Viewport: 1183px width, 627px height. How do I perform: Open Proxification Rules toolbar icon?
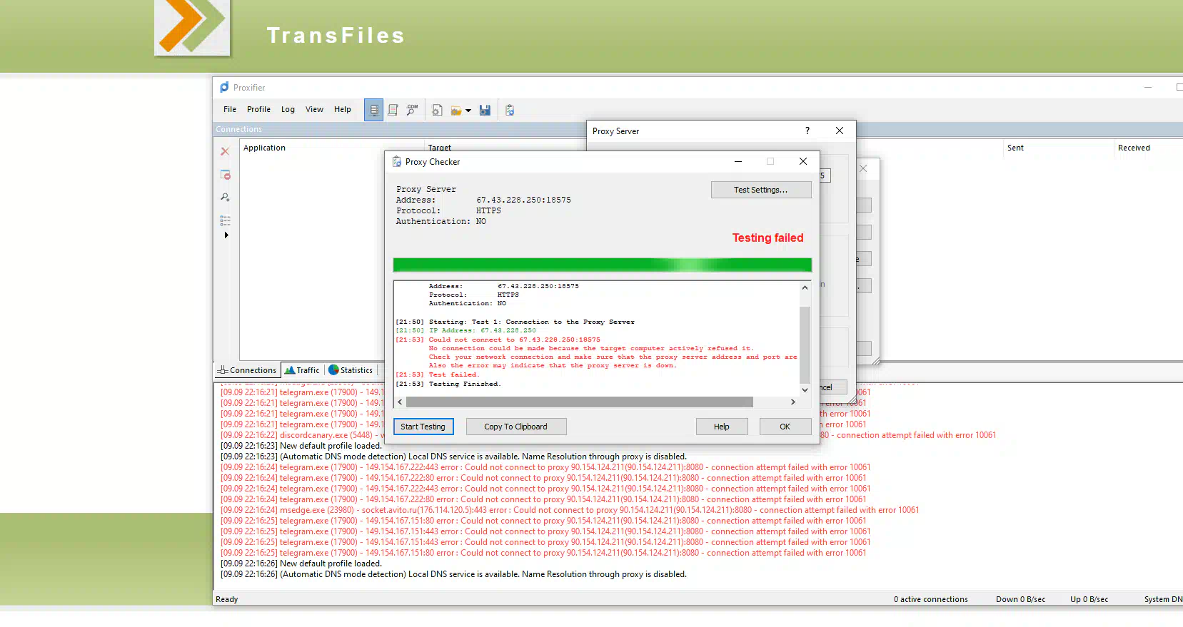click(393, 110)
